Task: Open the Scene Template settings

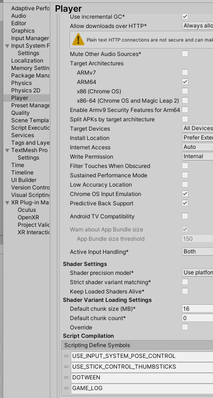Action: point(30,120)
